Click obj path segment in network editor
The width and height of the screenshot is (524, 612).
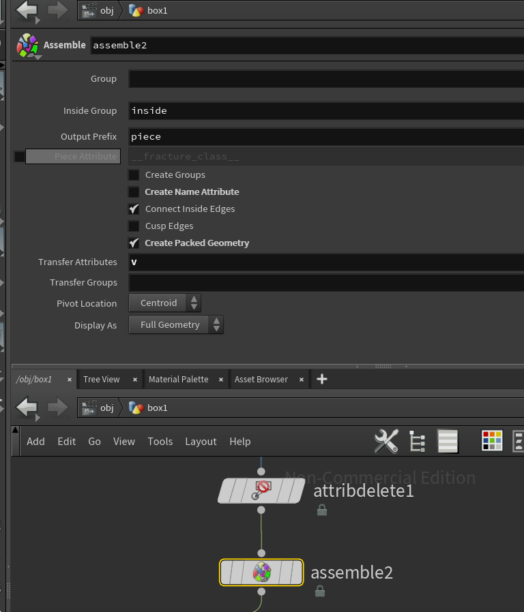[106, 408]
